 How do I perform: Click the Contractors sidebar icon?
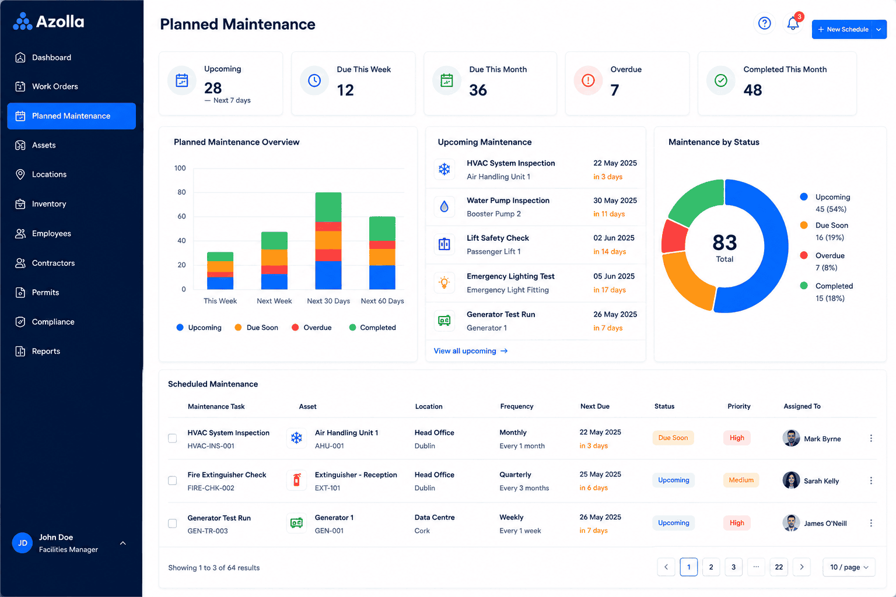[x=20, y=263]
